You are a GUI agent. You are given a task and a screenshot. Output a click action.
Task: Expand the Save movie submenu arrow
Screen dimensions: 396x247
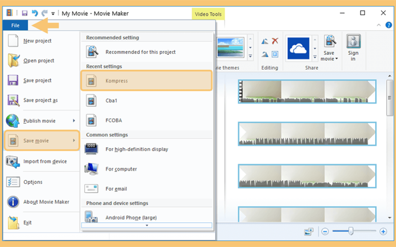pos(74,140)
